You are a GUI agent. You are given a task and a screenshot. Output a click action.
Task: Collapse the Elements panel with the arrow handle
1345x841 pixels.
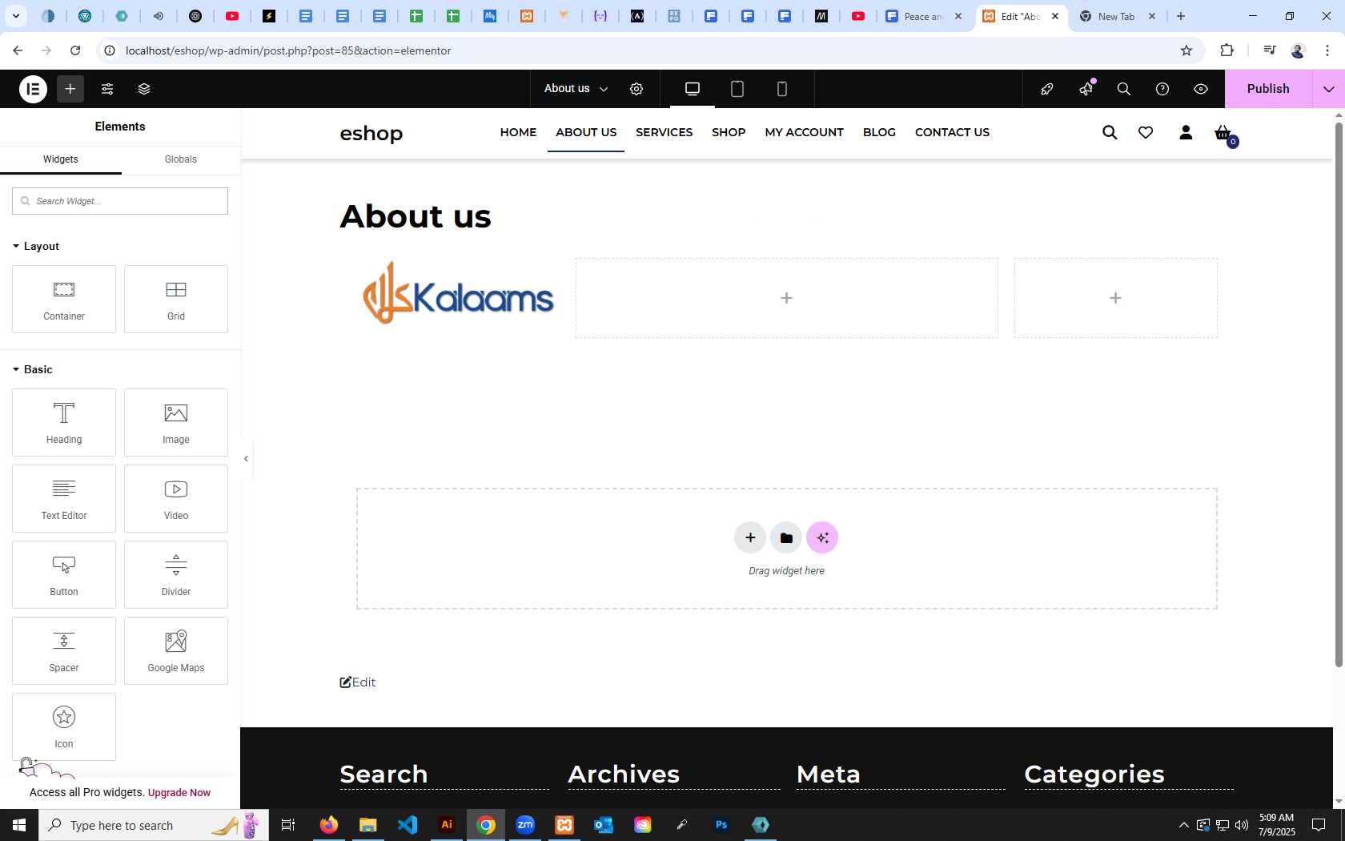[246, 459]
